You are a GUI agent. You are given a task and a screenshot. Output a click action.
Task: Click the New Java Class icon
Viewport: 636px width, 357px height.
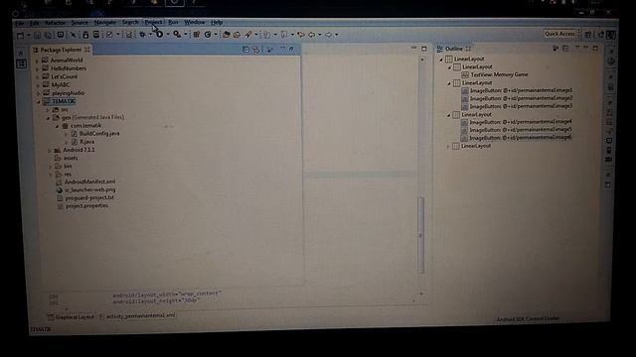coord(208,35)
